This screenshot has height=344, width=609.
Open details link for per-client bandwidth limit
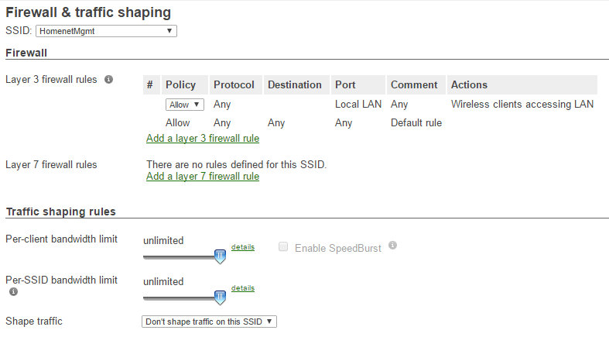click(242, 247)
